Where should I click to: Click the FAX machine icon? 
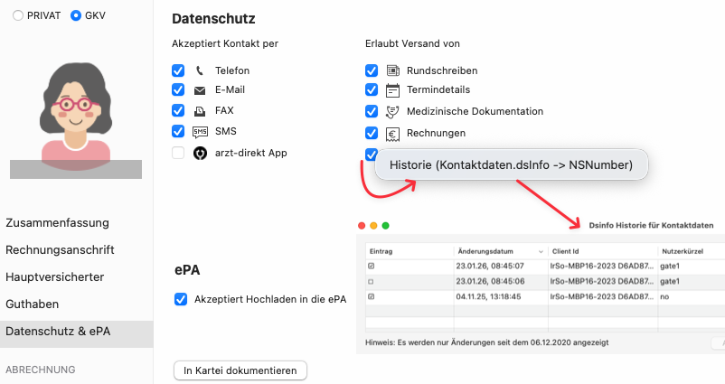click(x=200, y=111)
